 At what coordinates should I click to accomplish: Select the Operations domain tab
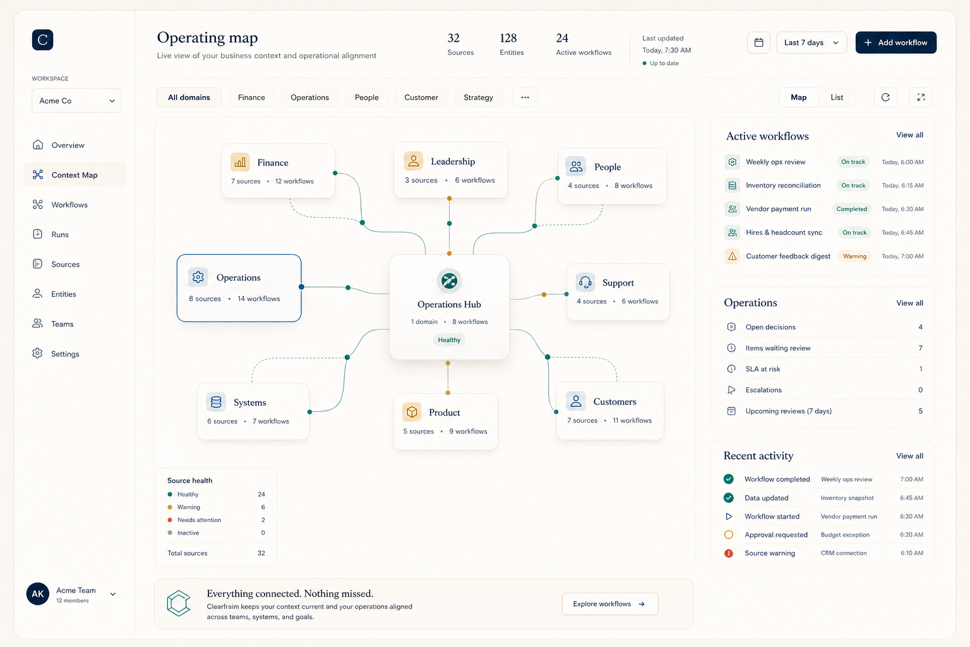[x=309, y=97]
